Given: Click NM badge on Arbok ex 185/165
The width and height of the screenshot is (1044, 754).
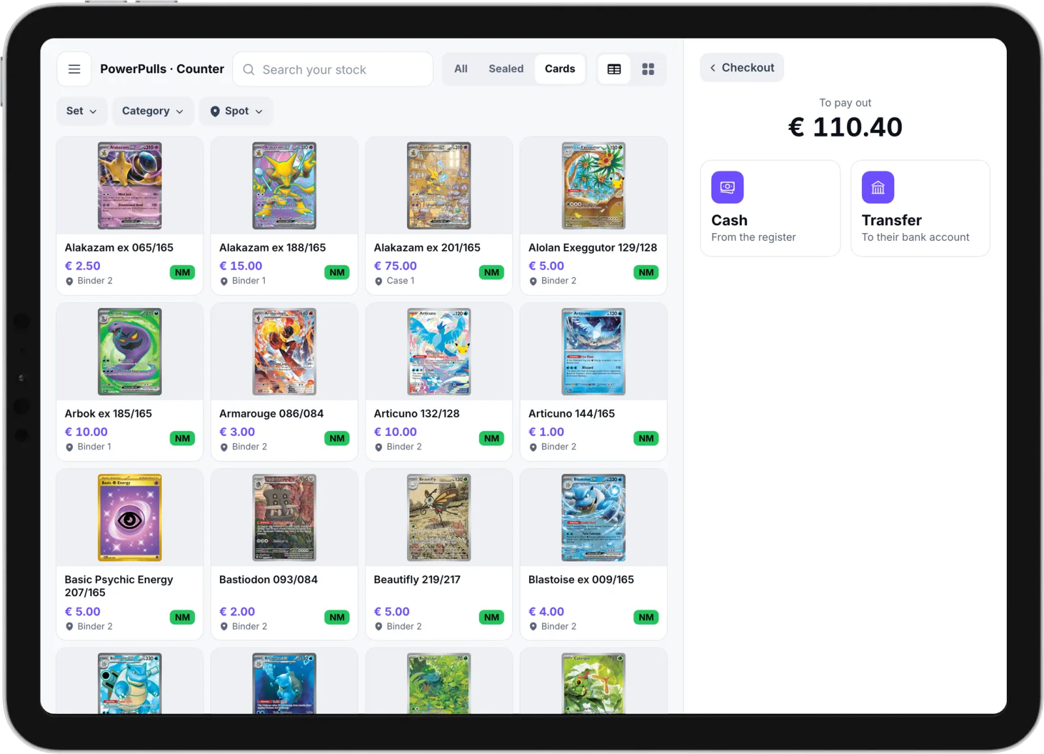Looking at the screenshot, I should click(x=182, y=438).
